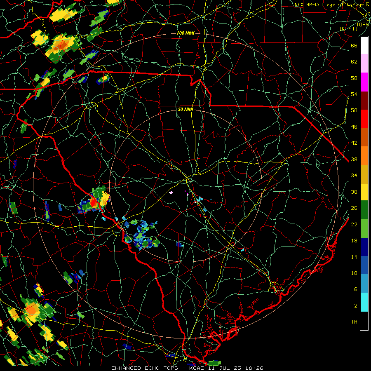Viewport: 371px width, 371px height.
Task: Click the '34' legend value
Action: pyautogui.click(x=354, y=175)
